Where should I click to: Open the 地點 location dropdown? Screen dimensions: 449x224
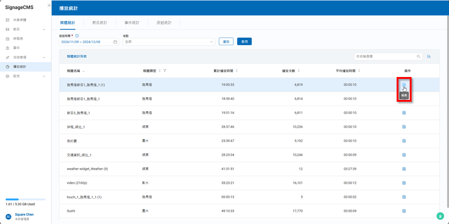coord(168,42)
